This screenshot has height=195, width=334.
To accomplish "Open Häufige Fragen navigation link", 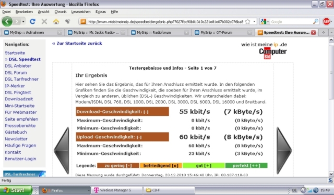I will pyautogui.click(x=20, y=146).
